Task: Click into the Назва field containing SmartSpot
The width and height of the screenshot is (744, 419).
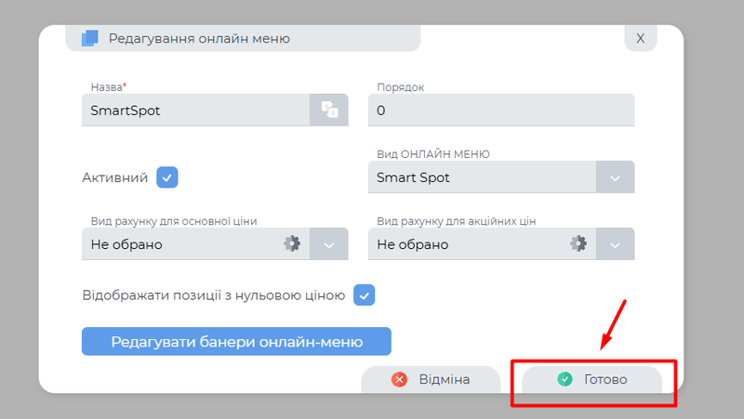Action: [x=193, y=111]
